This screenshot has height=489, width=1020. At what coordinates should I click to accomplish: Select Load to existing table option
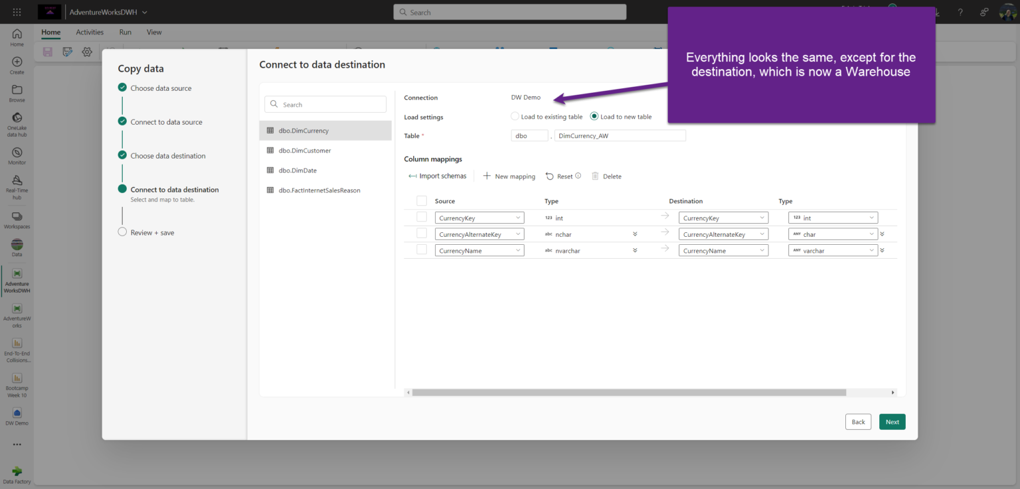(547, 116)
